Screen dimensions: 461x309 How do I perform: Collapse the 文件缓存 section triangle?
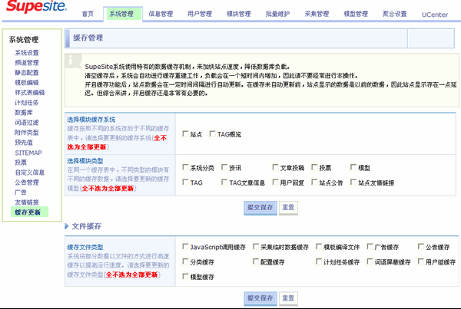[68, 226]
